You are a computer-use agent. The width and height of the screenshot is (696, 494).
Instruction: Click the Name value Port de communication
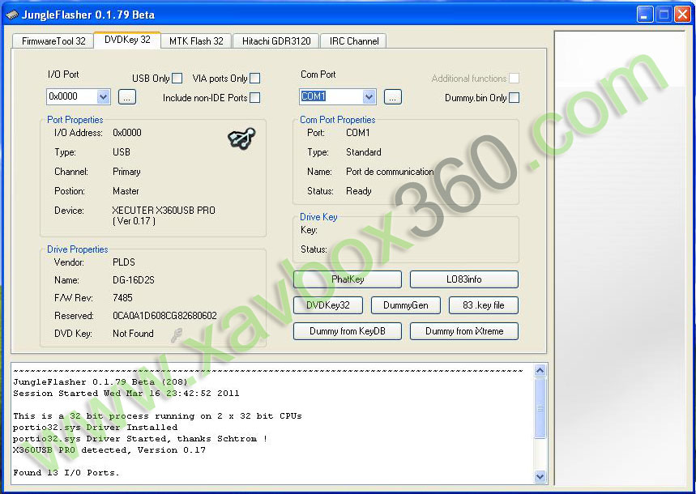point(390,172)
